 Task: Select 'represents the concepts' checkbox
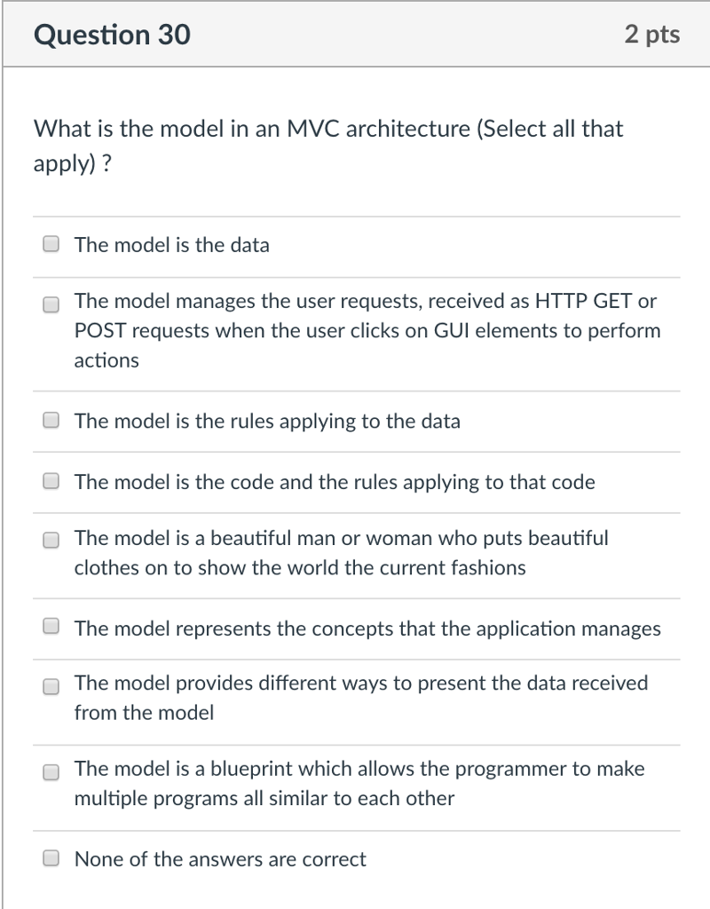[51, 626]
